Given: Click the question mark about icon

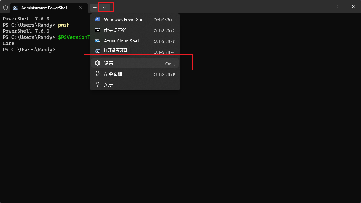Looking at the screenshot, I should tap(98, 84).
